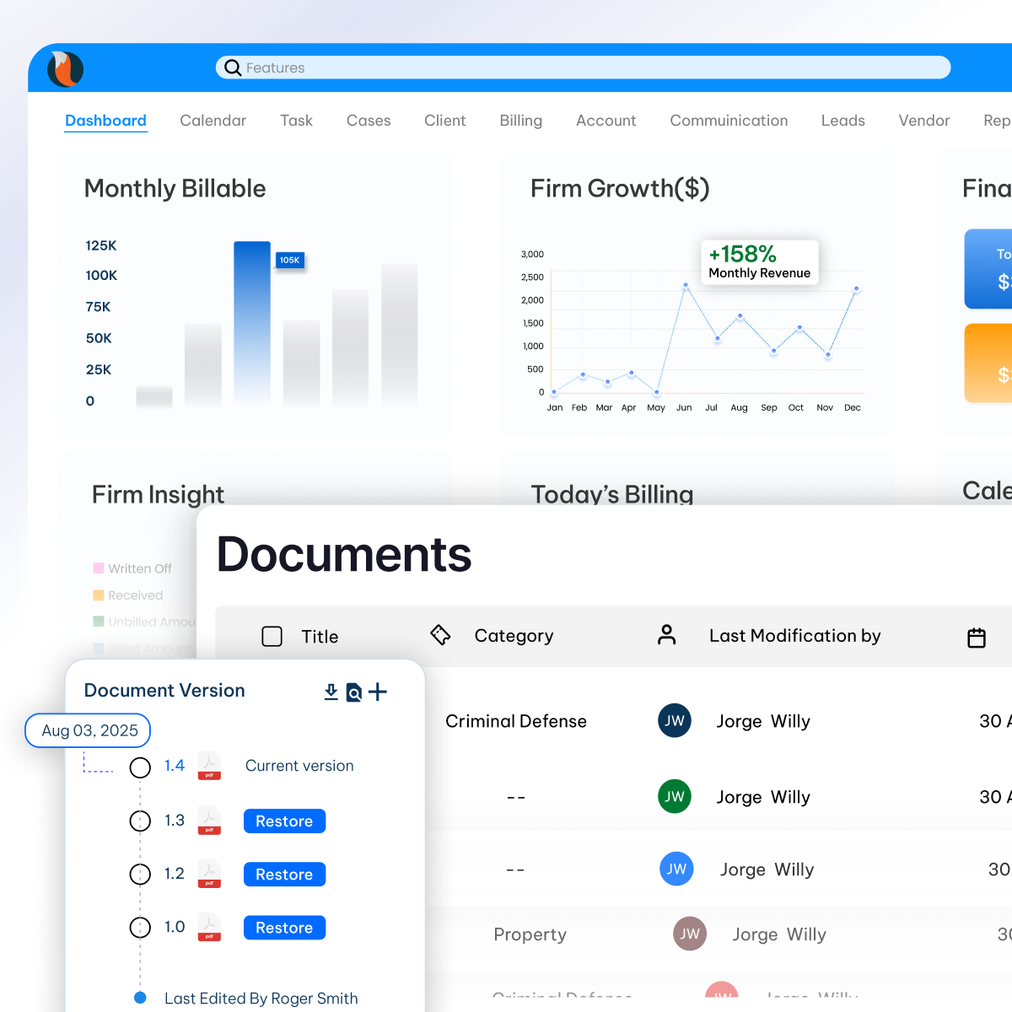Click the tag icon beside Category header

[440, 635]
